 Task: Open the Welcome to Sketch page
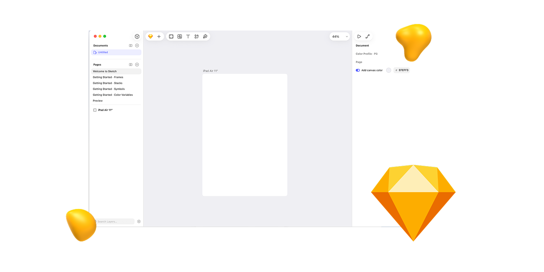pyautogui.click(x=116, y=71)
